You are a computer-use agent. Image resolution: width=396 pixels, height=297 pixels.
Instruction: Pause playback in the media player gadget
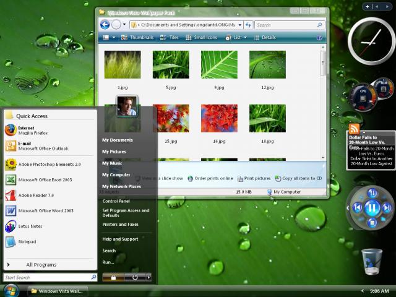pos(372,208)
